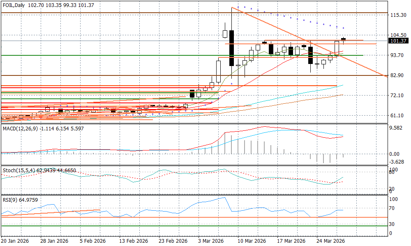The width and height of the screenshot is (411, 246).
Task: Click the 9.582 MACD scale label
Action: [397, 128]
